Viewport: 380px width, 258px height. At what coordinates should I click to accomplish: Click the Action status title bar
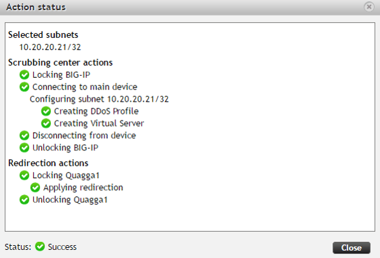[x=190, y=7]
